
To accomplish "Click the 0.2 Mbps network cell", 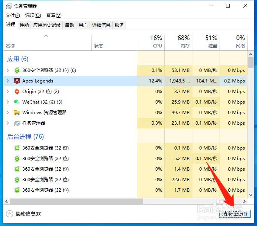I will tap(234, 81).
